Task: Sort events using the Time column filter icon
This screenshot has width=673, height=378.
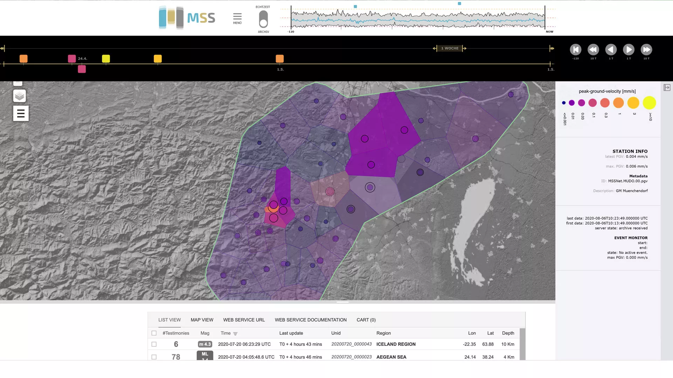Action: tap(235, 334)
